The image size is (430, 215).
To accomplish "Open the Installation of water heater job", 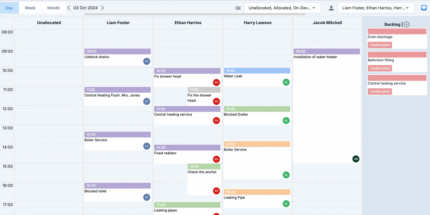I will click(327, 106).
